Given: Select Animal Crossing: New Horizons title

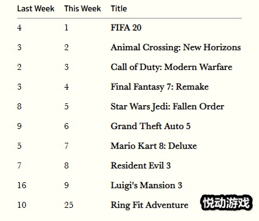Looking at the screenshot, I should (176, 47).
